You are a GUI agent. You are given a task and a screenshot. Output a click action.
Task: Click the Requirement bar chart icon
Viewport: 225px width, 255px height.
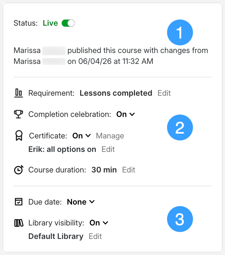tap(19, 93)
